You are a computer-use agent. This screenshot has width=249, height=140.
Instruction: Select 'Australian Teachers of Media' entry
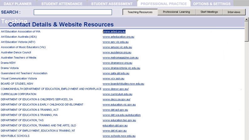(x=19, y=58)
